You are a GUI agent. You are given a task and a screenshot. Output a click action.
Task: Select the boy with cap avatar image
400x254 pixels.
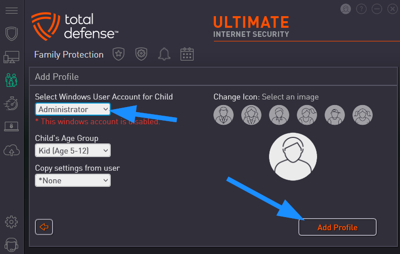(x=335, y=115)
